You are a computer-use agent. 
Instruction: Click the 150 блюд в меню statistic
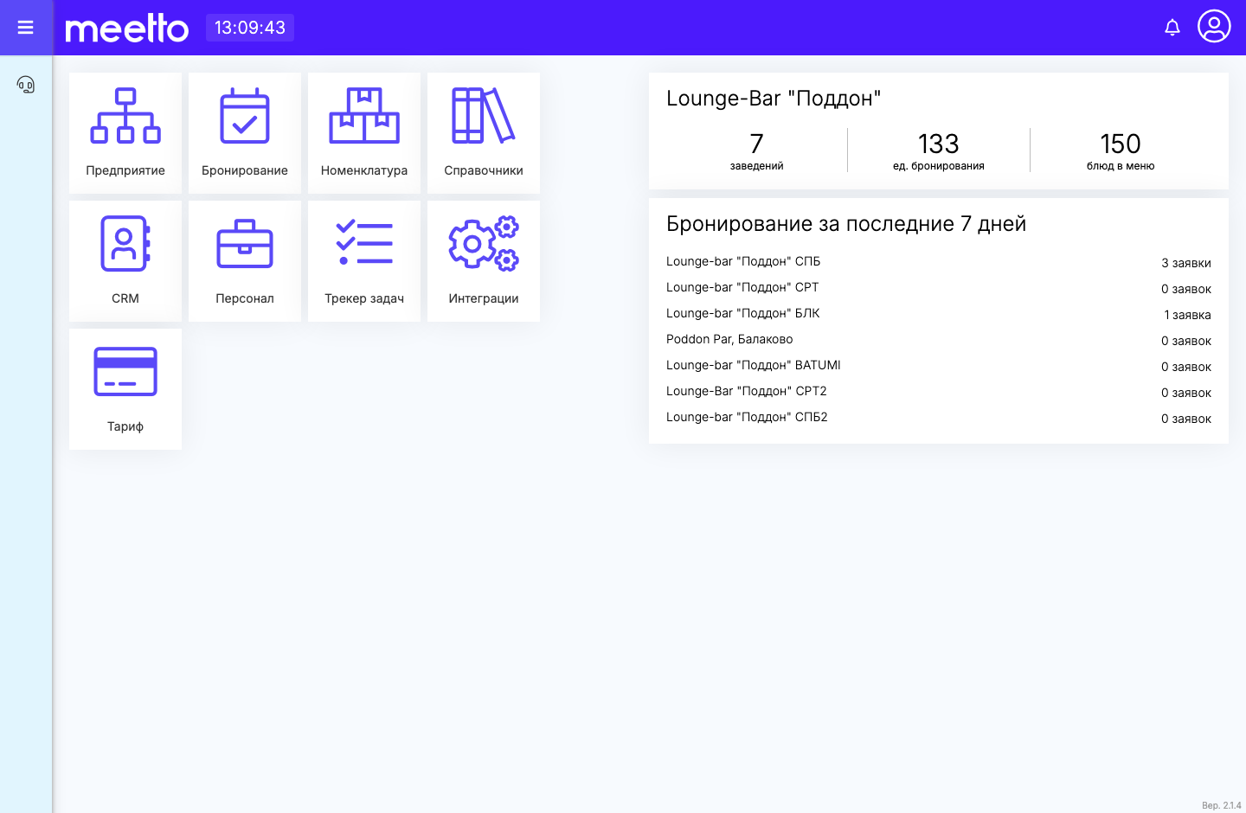click(1121, 150)
